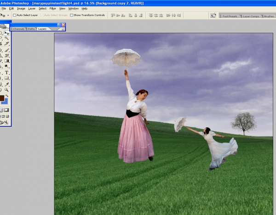
Task: Toggle the Auto Select Groups checkbox
Action: coord(42,15)
